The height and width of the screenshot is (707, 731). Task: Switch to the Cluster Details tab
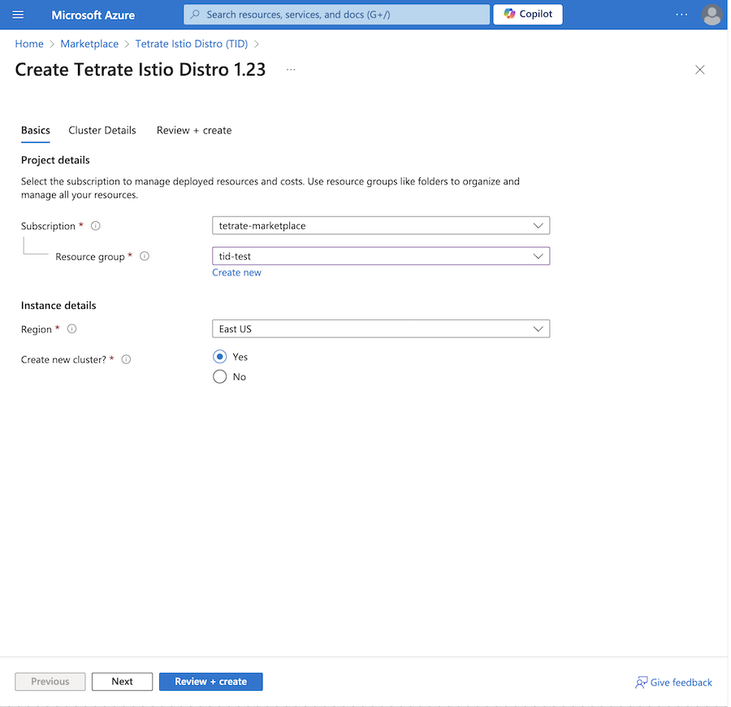pos(102,131)
